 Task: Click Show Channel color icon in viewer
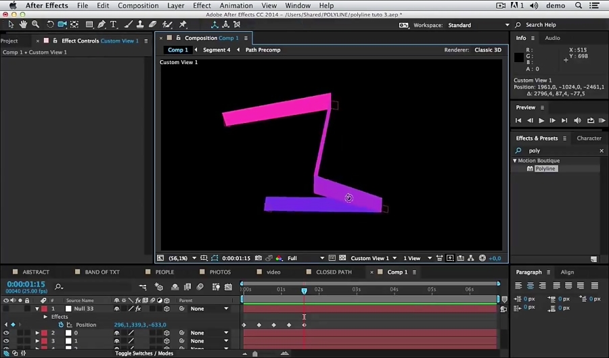[x=279, y=258]
